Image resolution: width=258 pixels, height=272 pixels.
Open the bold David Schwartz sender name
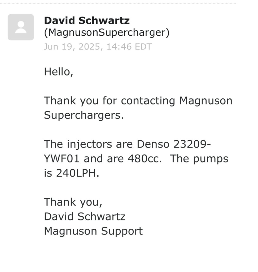(87, 20)
